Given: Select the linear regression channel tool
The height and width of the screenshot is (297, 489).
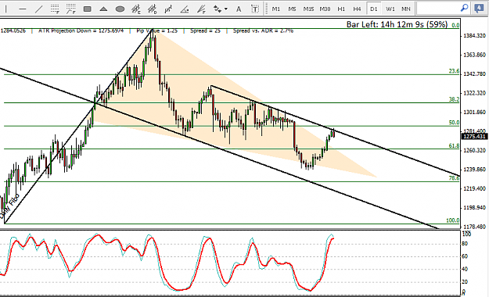Looking at the screenshot, I should pyautogui.click(x=168, y=9).
